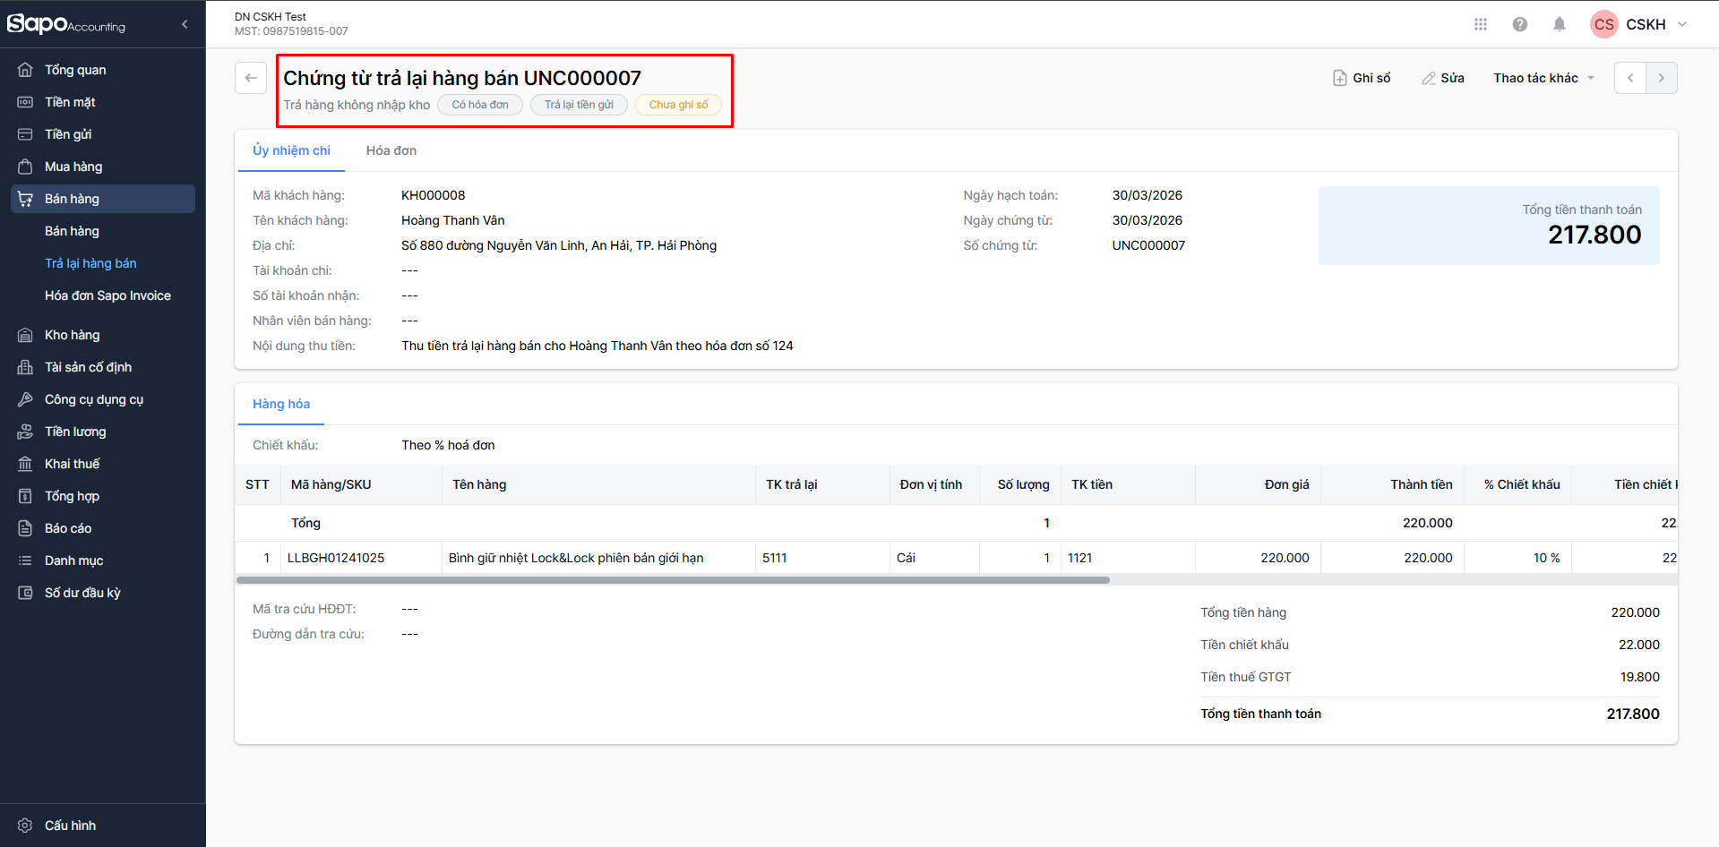The height and width of the screenshot is (847, 1719).
Task: Click the Tiền mặt cash icon
Action: tap(25, 102)
